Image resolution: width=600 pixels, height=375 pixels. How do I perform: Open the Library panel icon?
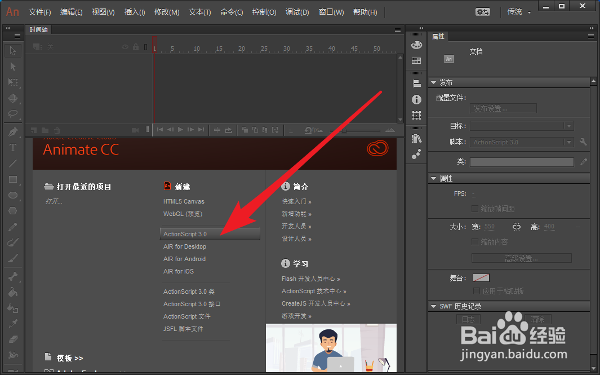(416, 138)
